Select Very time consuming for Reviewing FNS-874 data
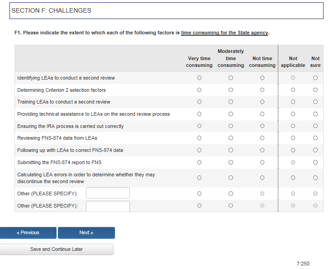Screen dimensions: 329x269 199,138
